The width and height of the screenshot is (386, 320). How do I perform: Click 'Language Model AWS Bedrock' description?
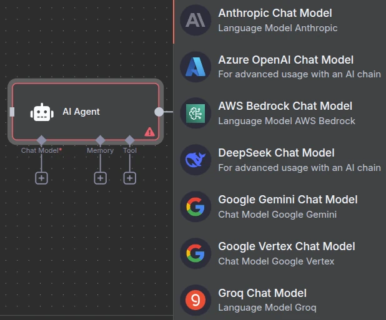(x=287, y=121)
